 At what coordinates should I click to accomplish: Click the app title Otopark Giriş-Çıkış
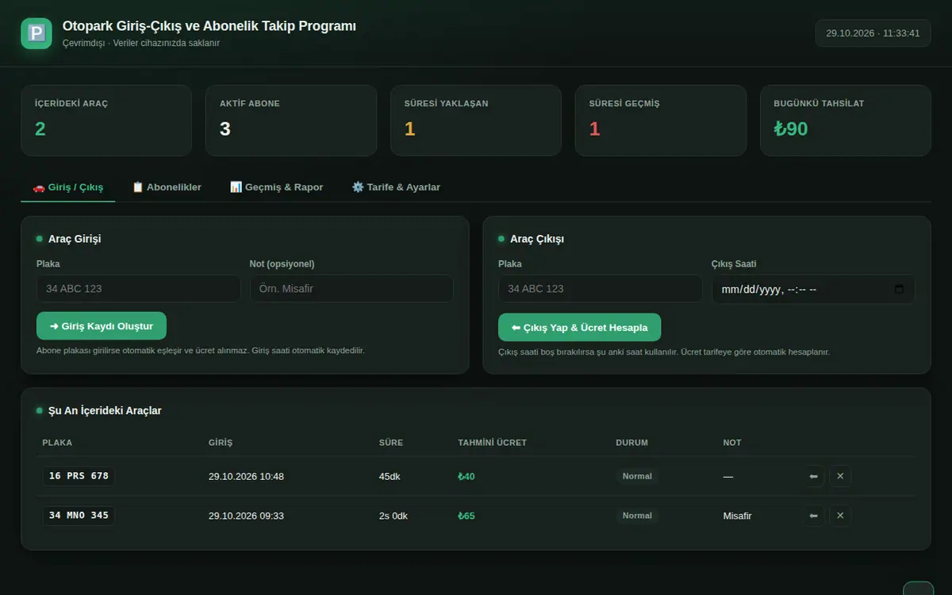(x=209, y=26)
